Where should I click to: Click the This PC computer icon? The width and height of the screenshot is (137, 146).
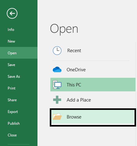pos(57,85)
